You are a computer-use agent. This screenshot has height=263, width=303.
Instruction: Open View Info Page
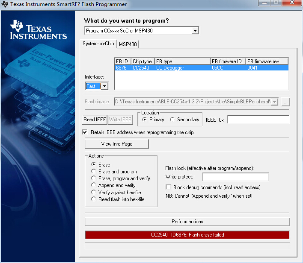pyautogui.click(x=117, y=144)
